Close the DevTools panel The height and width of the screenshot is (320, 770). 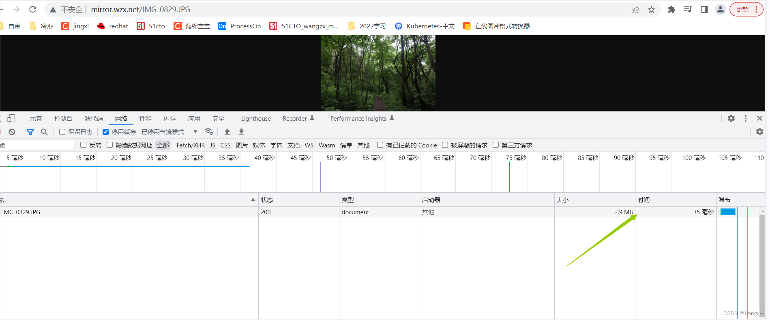759,118
